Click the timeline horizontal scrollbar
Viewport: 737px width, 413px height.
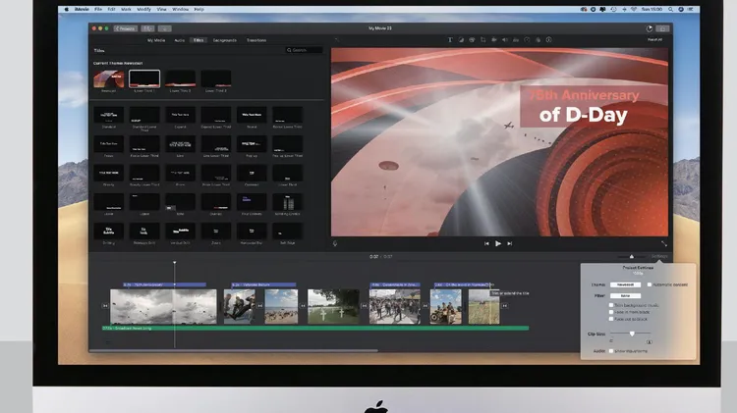tap(233, 350)
